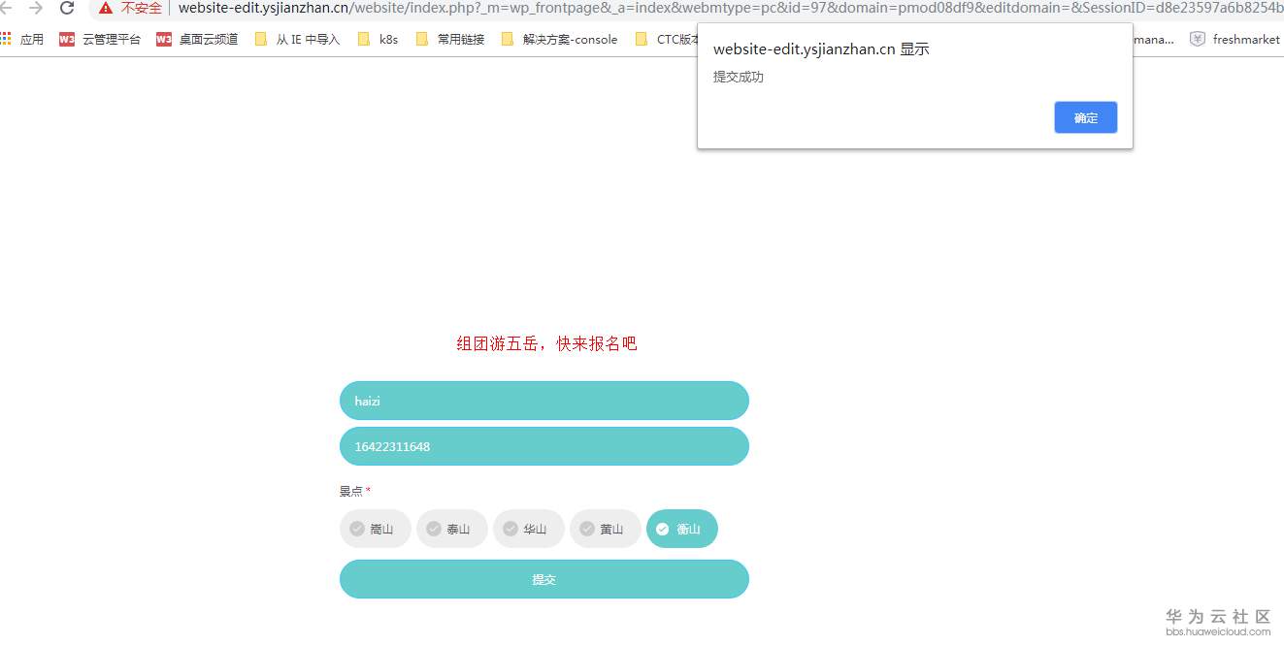Open the 桌面云频道 bookmark

(199, 39)
